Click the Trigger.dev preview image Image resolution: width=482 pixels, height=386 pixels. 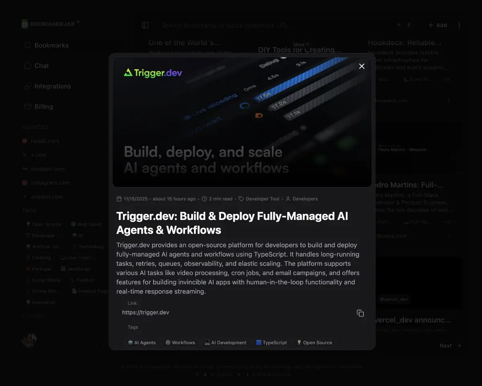(242, 122)
